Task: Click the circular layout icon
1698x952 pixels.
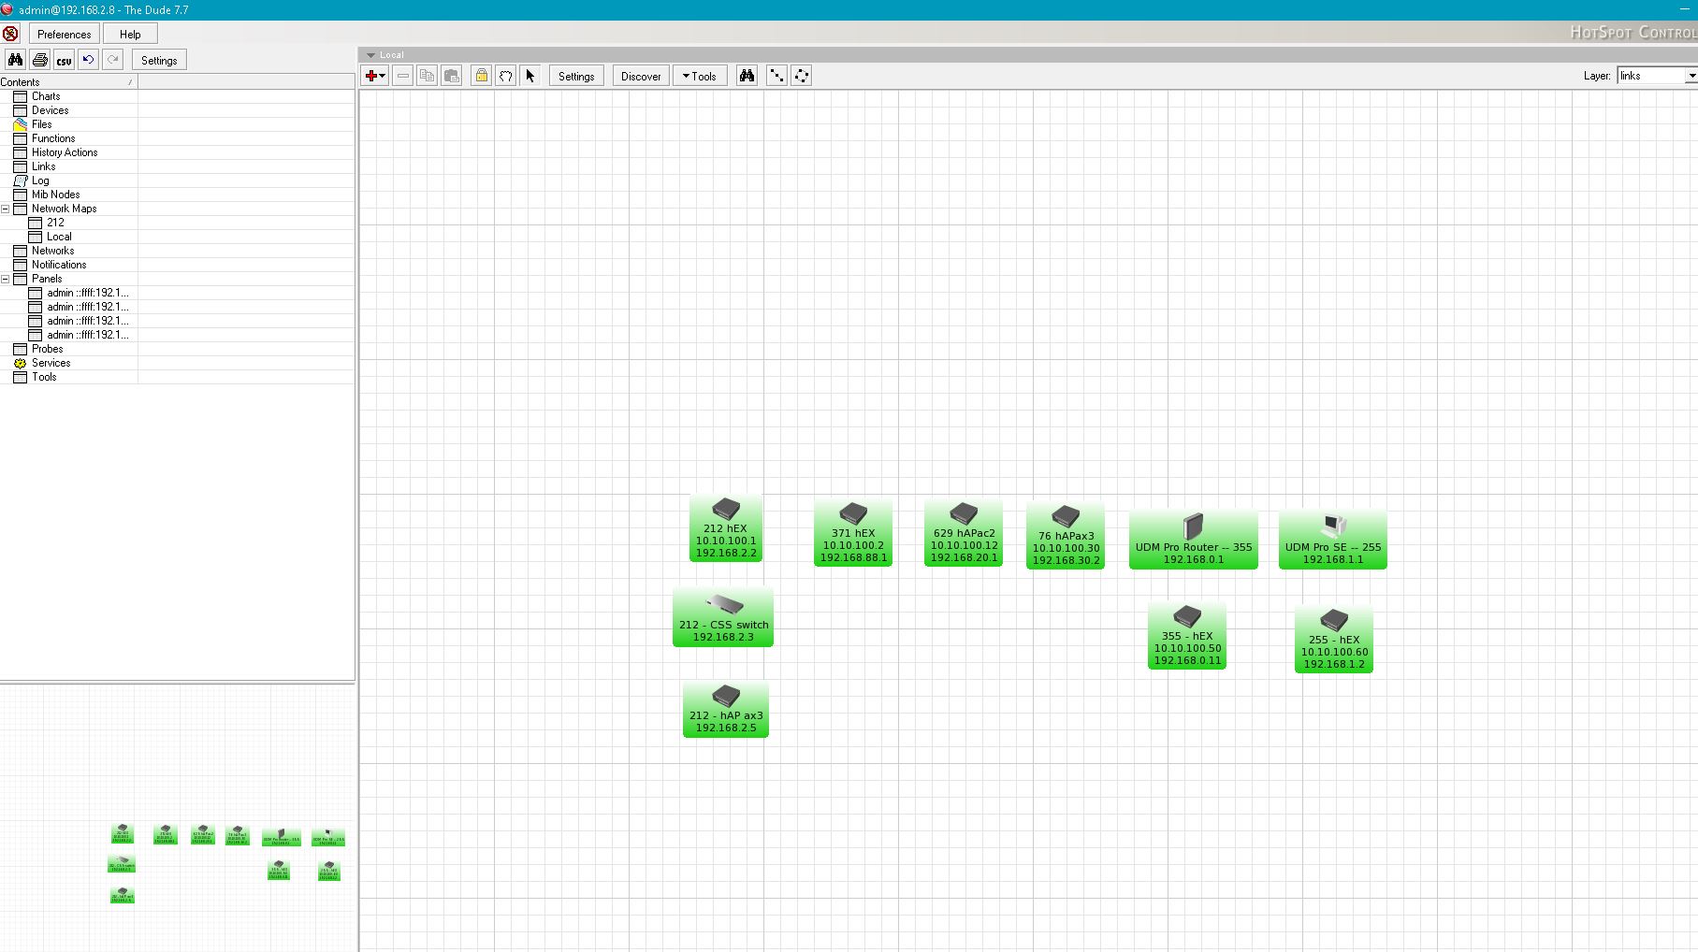Action: coord(802,76)
